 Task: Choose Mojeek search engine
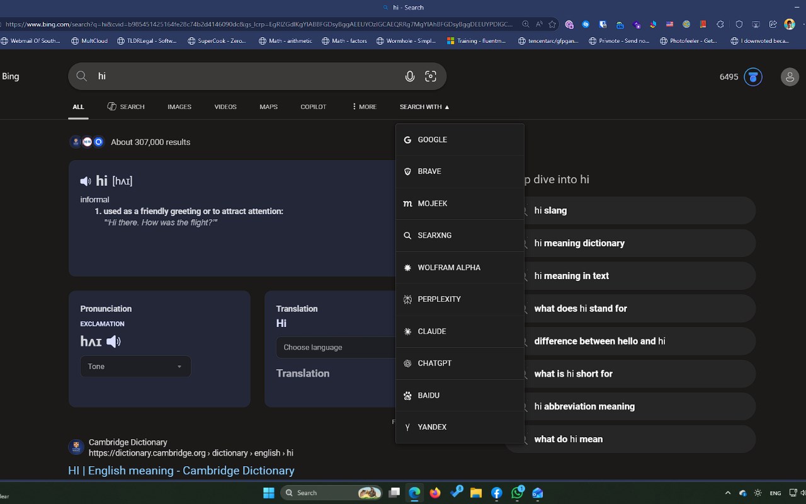point(460,203)
